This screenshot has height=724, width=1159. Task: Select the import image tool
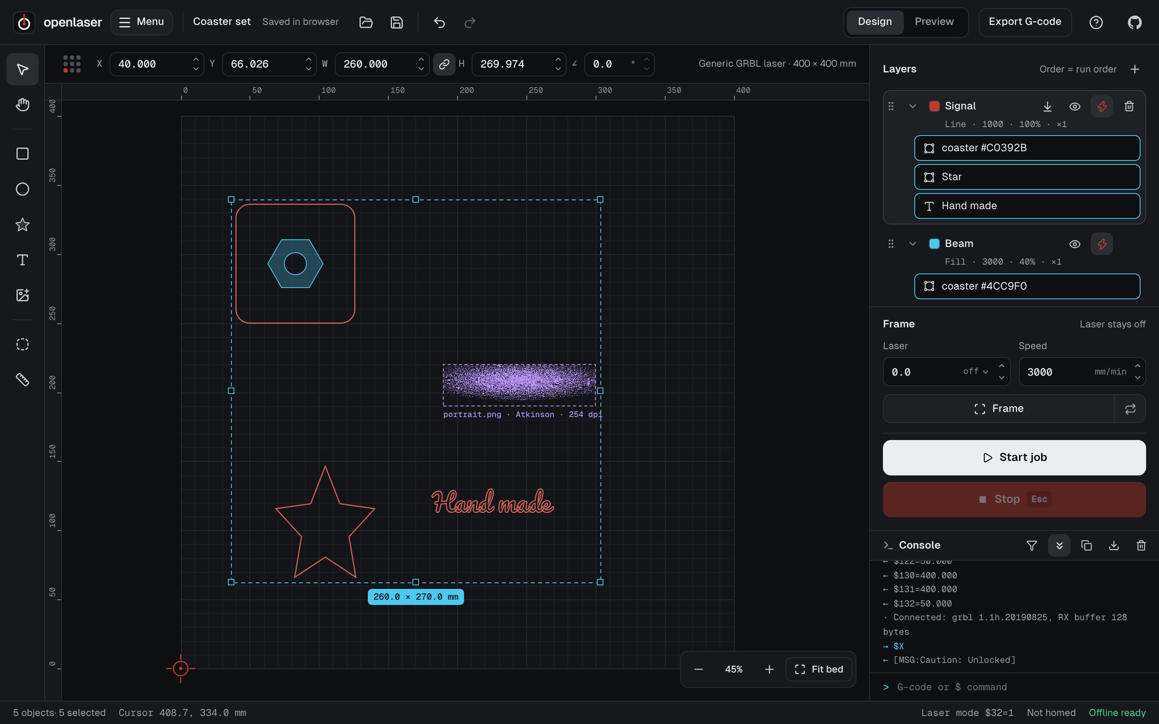[x=23, y=296]
